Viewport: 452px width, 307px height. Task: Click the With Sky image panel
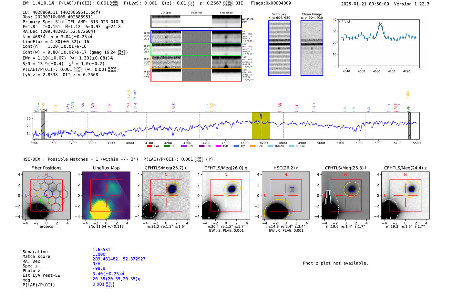click(279, 48)
